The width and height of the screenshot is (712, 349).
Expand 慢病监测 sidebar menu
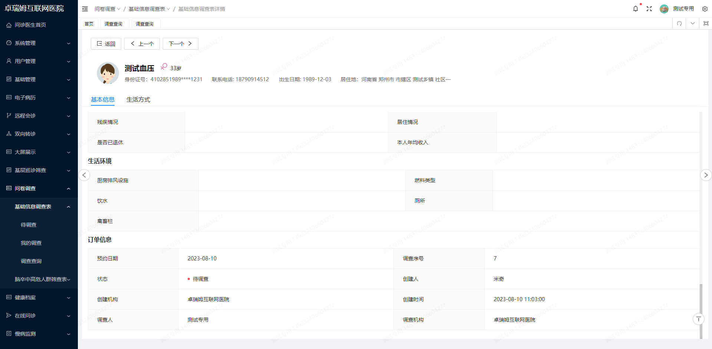39,334
